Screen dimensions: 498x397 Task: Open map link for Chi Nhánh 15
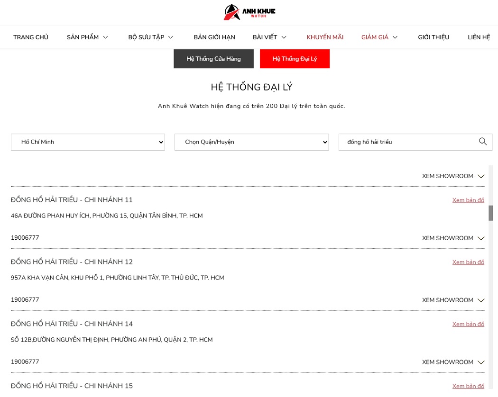468,386
